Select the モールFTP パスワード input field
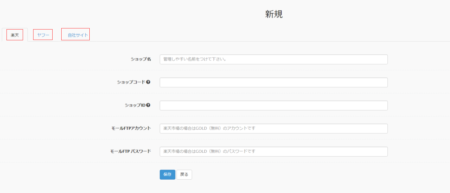 [x=274, y=152]
